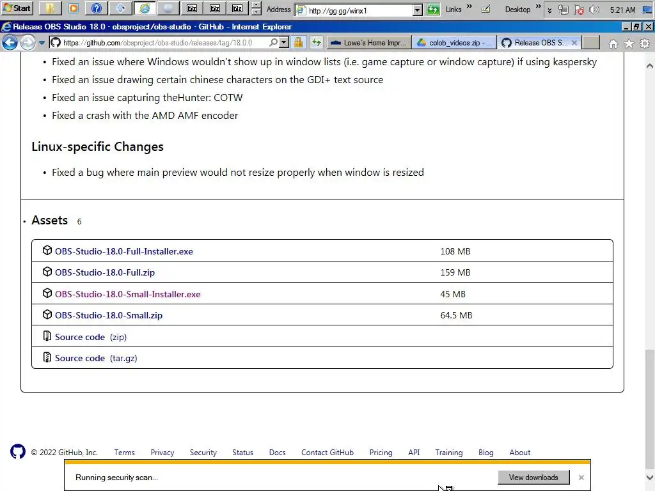The height and width of the screenshot is (491, 655).
Task: Click in the taskbar Address field
Action: (354, 10)
